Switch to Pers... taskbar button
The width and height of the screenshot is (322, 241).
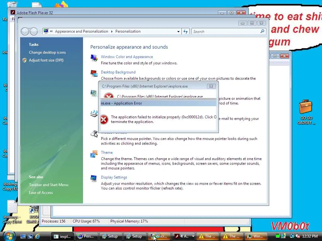point(86,236)
